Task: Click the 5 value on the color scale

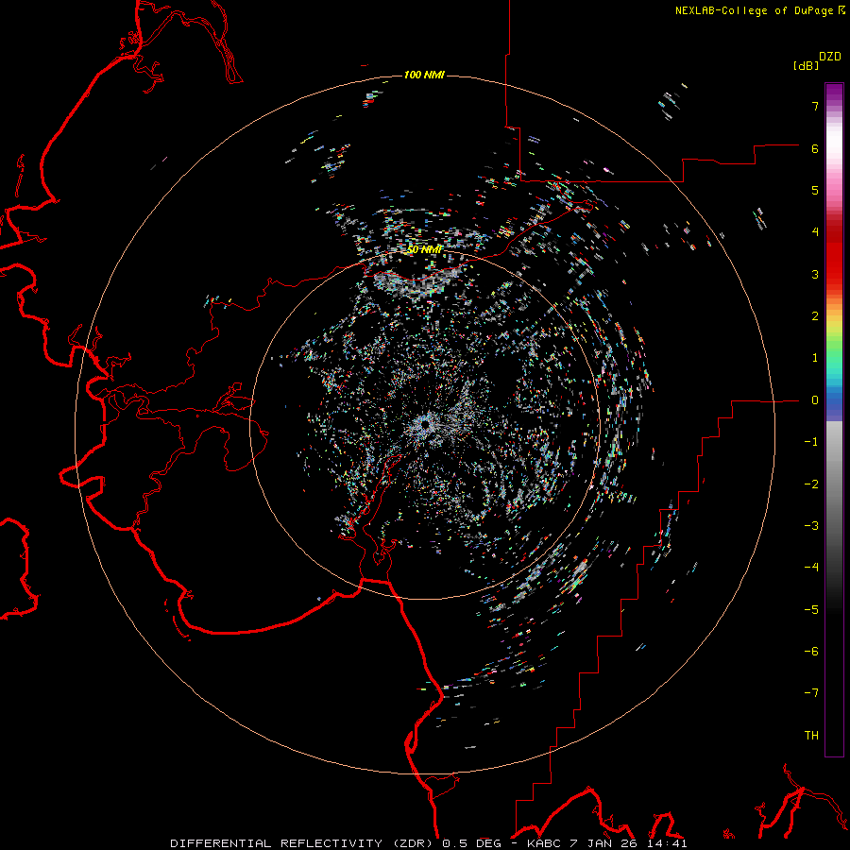Action: click(x=815, y=190)
